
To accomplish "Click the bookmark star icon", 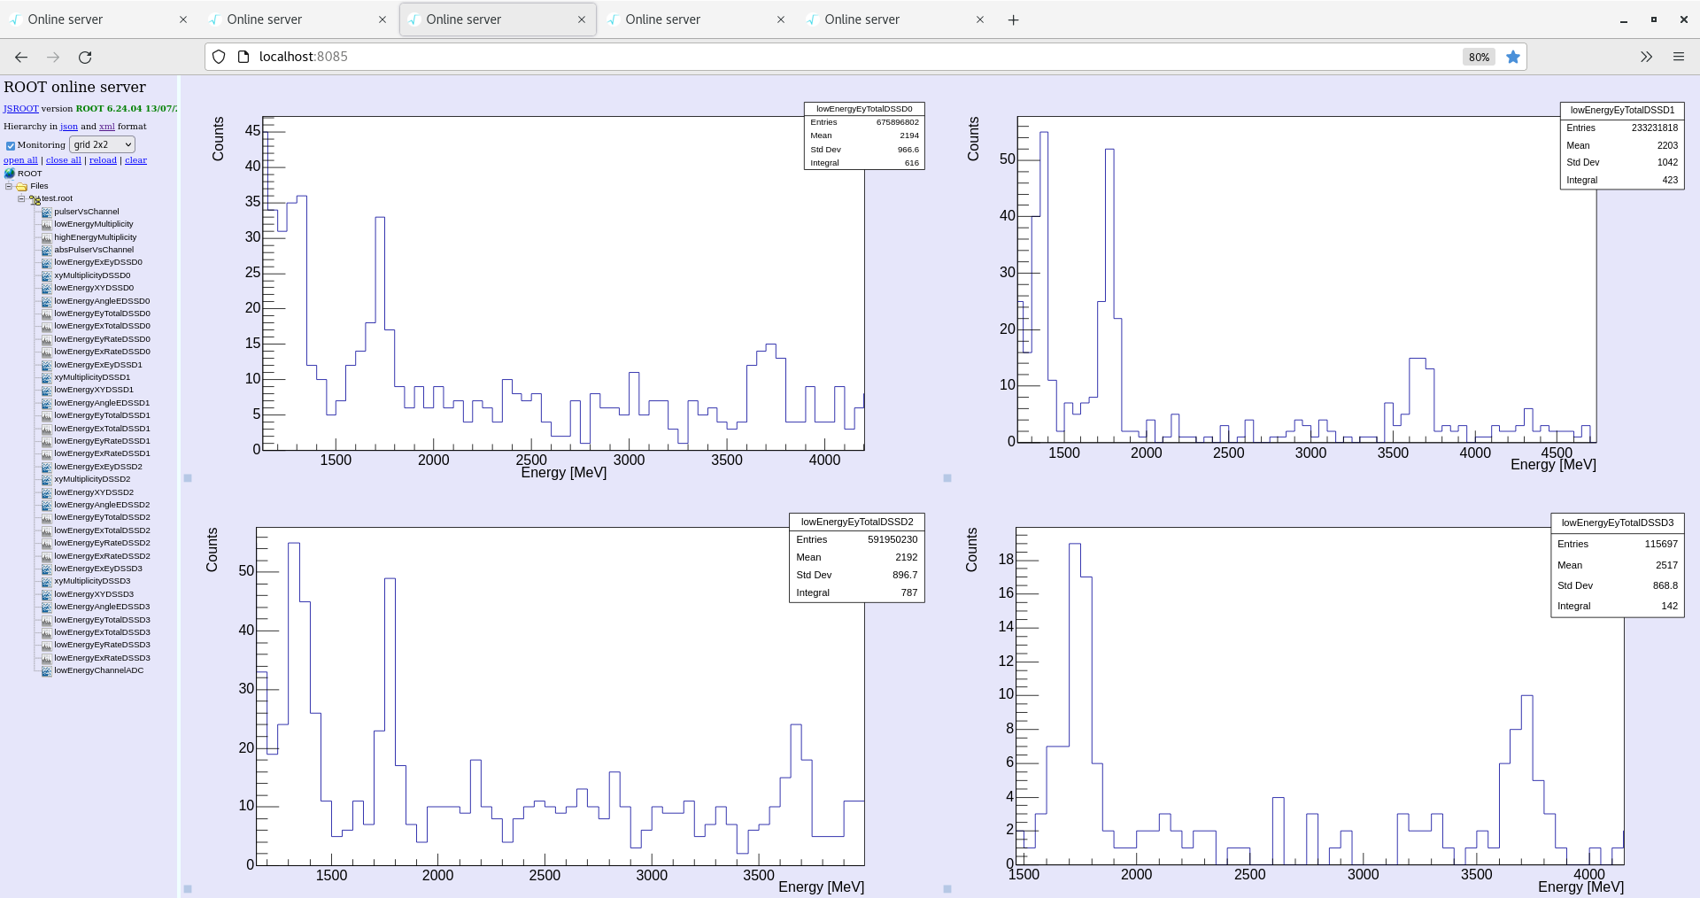I will pyautogui.click(x=1513, y=58).
